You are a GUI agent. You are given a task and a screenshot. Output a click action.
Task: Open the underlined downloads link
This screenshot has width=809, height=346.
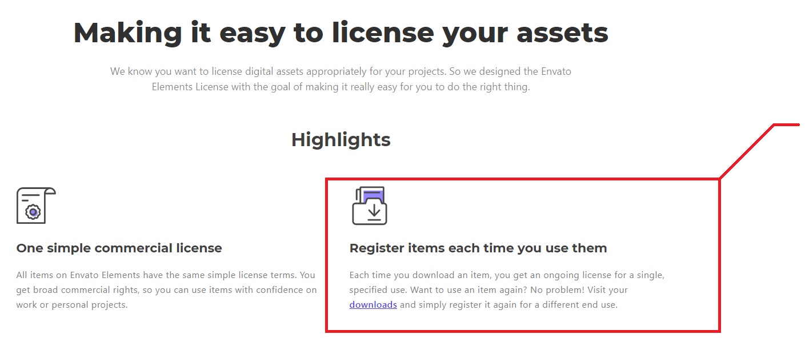373,305
